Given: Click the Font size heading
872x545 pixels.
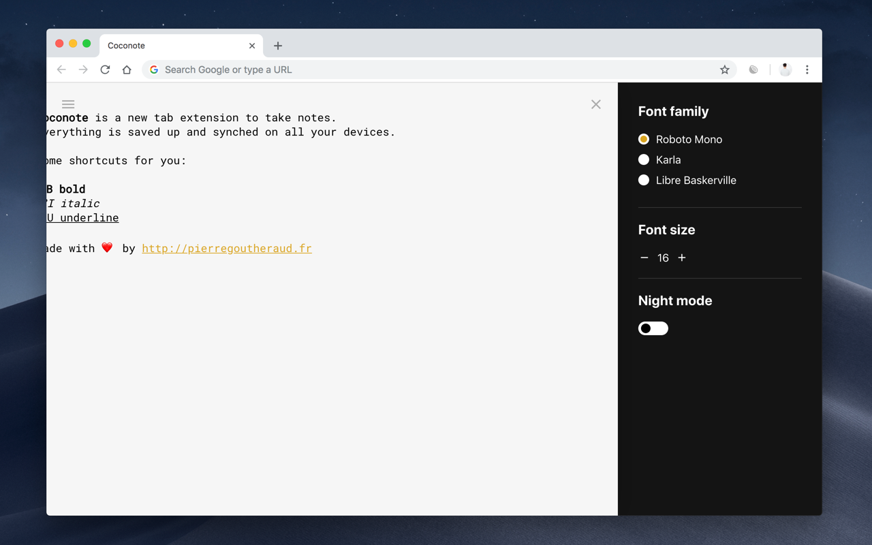Looking at the screenshot, I should (x=667, y=230).
